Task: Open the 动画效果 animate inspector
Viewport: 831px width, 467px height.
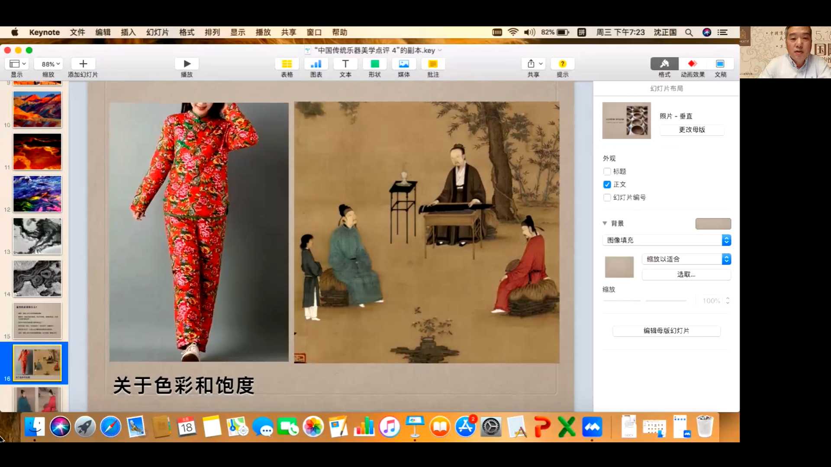Action: point(692,64)
